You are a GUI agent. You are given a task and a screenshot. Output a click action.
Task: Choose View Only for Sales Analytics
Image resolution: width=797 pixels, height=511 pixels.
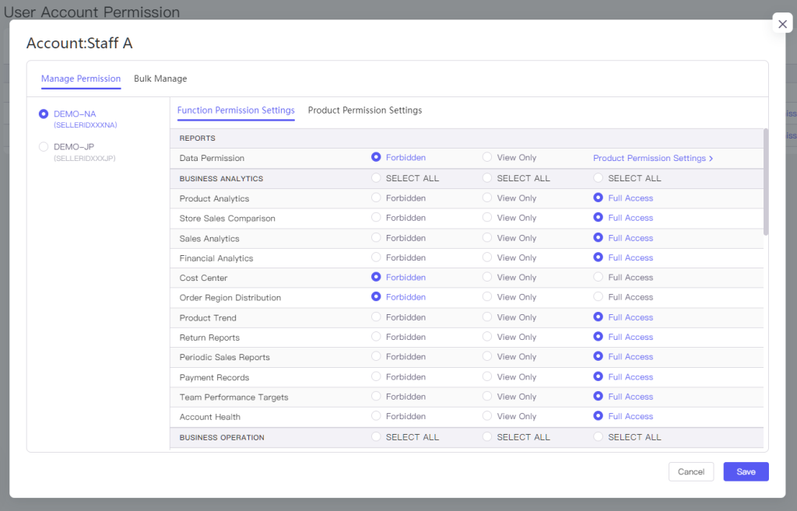pyautogui.click(x=487, y=237)
